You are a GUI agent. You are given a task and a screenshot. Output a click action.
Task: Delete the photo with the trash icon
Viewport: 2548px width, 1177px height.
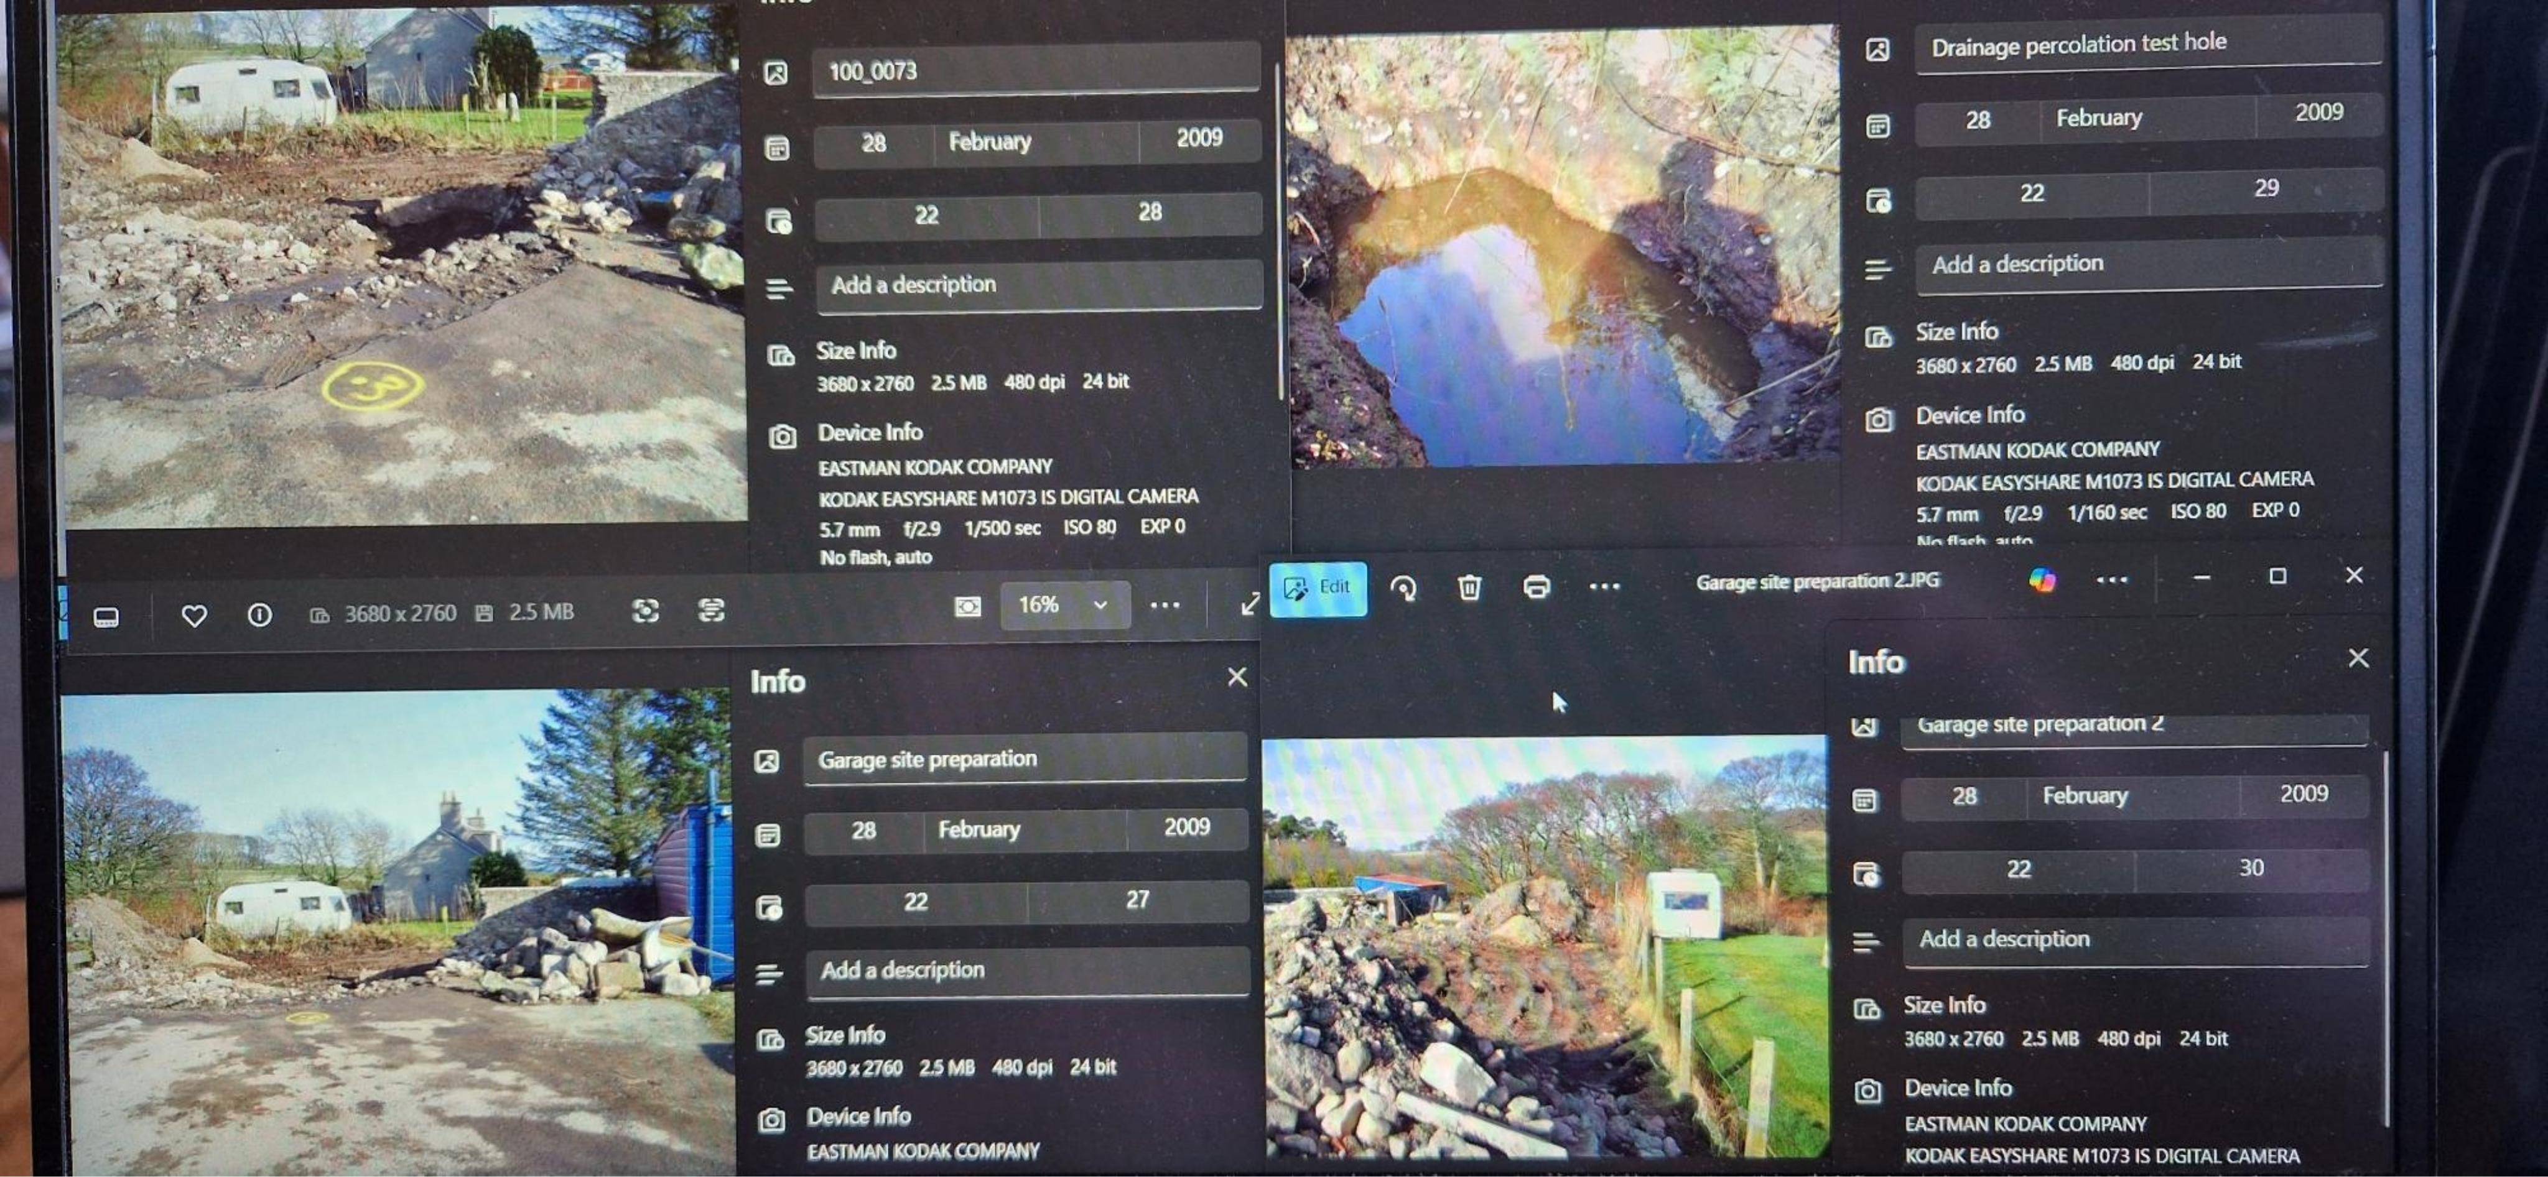[1469, 587]
